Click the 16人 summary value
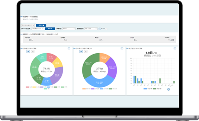The image size is (199, 121). (x=31, y=40)
